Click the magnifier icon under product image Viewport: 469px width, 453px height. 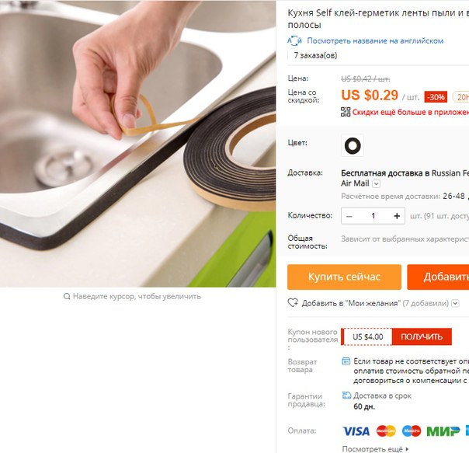click(67, 296)
